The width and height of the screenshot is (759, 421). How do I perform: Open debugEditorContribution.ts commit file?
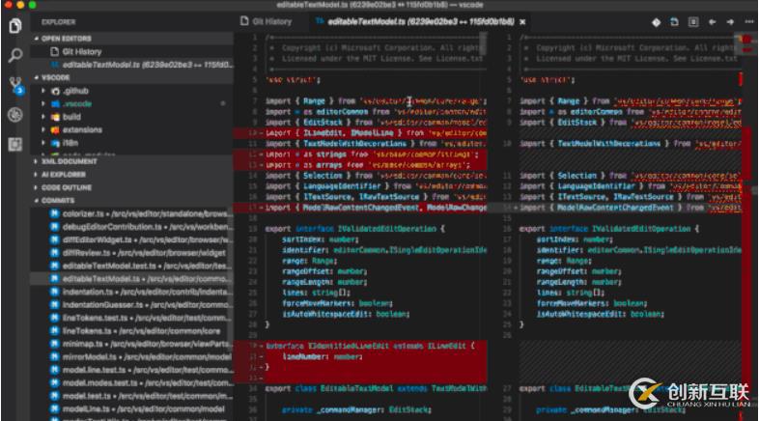(x=131, y=227)
